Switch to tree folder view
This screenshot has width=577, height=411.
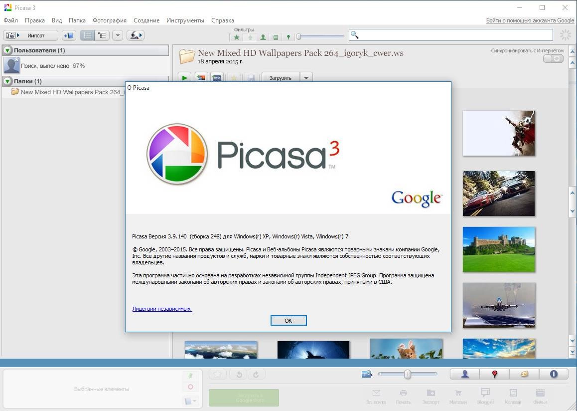point(102,35)
